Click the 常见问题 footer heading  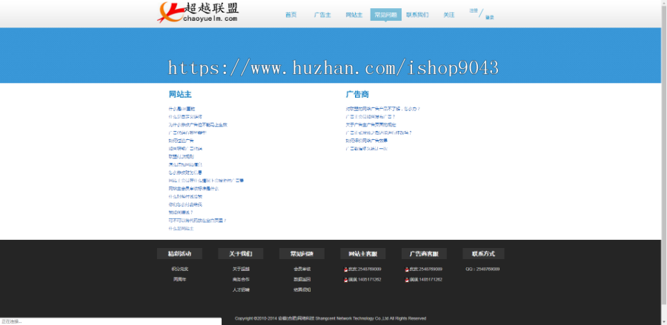point(302,254)
